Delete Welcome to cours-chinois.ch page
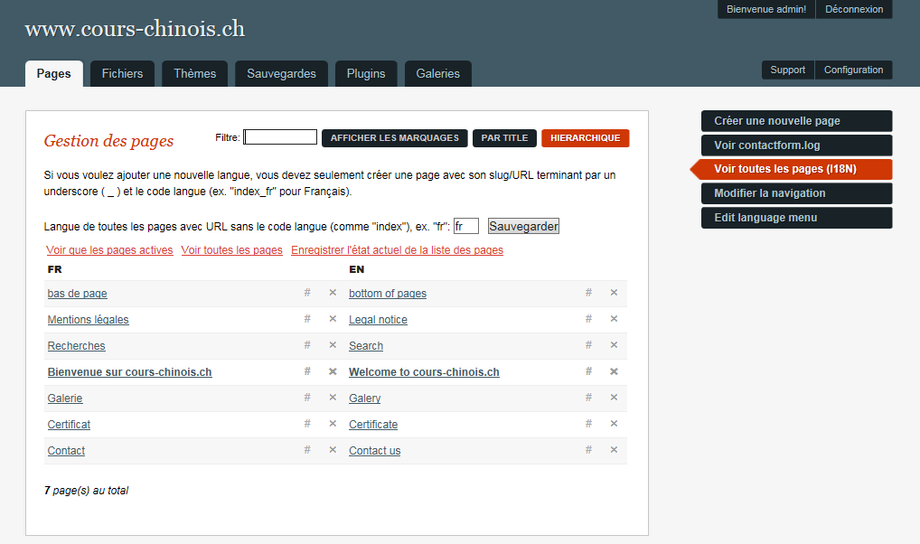Image resolution: width=920 pixels, height=544 pixels. point(614,371)
